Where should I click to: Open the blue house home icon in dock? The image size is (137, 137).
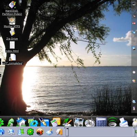point(21,122)
